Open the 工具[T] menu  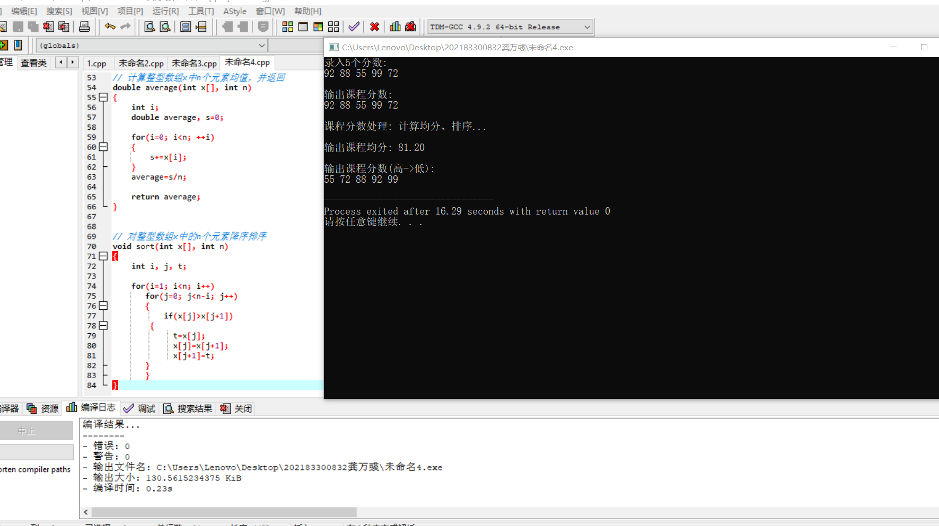(201, 11)
